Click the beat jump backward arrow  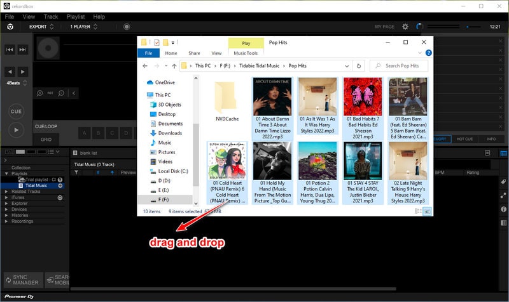tap(10, 72)
